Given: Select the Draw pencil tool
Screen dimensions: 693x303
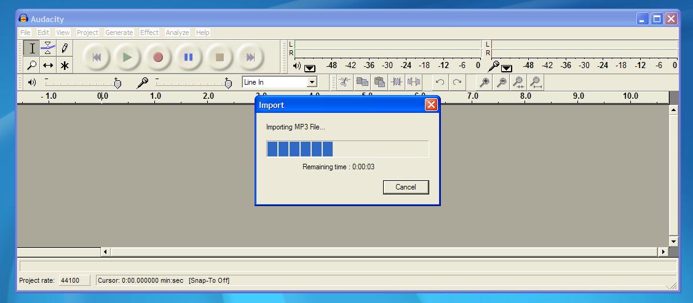Looking at the screenshot, I should [x=65, y=48].
